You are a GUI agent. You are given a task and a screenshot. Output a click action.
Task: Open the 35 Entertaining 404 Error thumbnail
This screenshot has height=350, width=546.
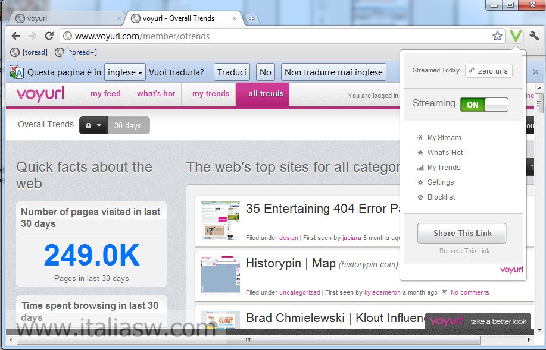[x=220, y=220]
